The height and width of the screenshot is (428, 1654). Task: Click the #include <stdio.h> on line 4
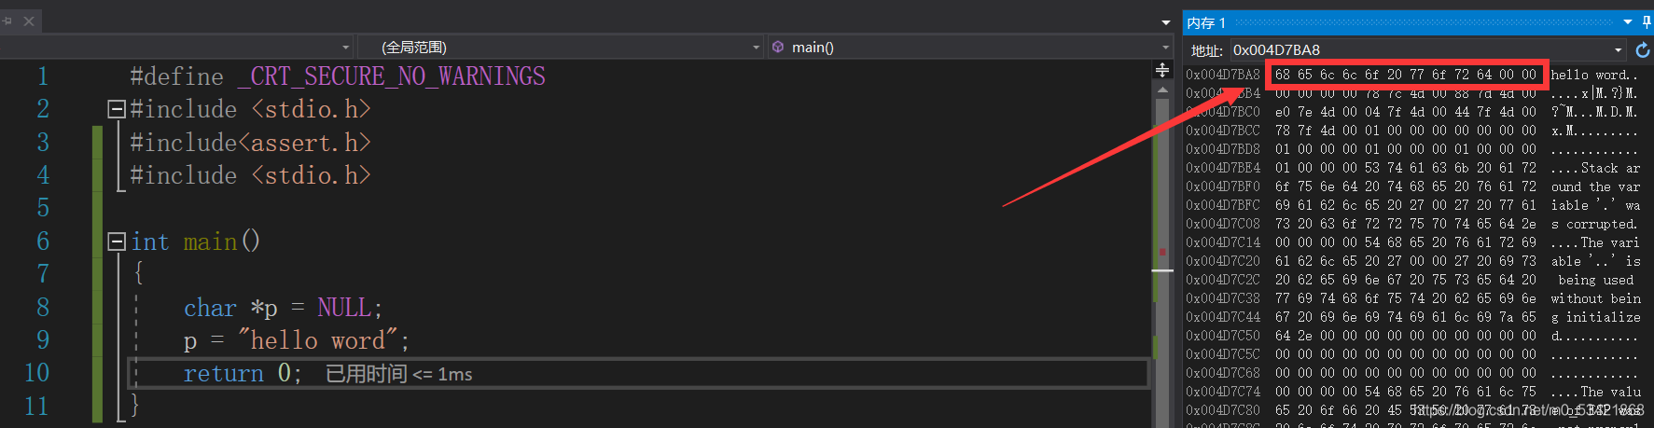(x=250, y=175)
